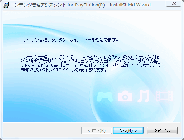Click the disabled < 戻る(B) button
Screen dimensions: 184x140
tap(97, 130)
